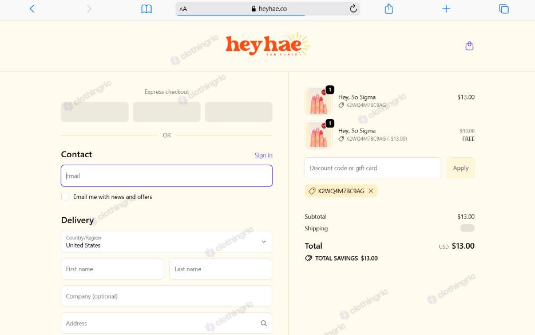The image size is (535, 335).
Task: Click the Address field
Action: [167, 323]
